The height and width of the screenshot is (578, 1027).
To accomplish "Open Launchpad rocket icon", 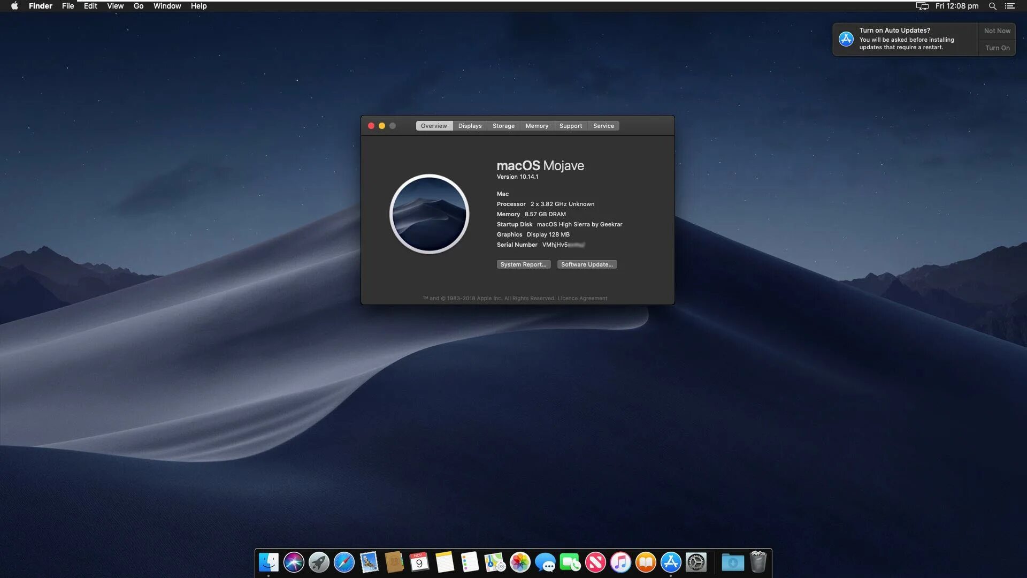I will coord(319,562).
